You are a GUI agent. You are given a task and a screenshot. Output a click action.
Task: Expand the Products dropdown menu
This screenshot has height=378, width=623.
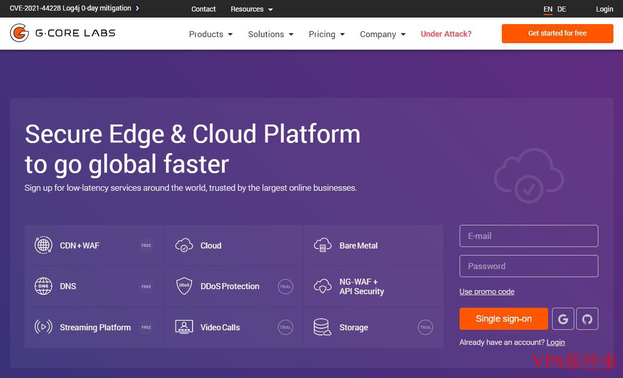pos(211,34)
